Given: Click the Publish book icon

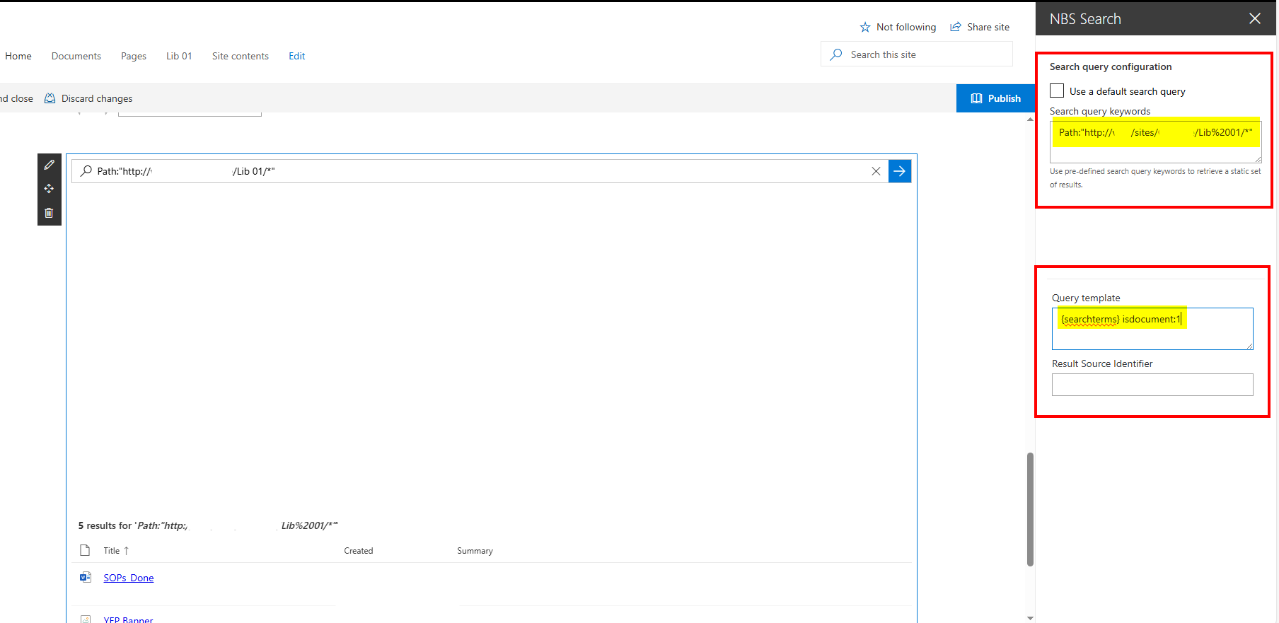Looking at the screenshot, I should tap(976, 98).
